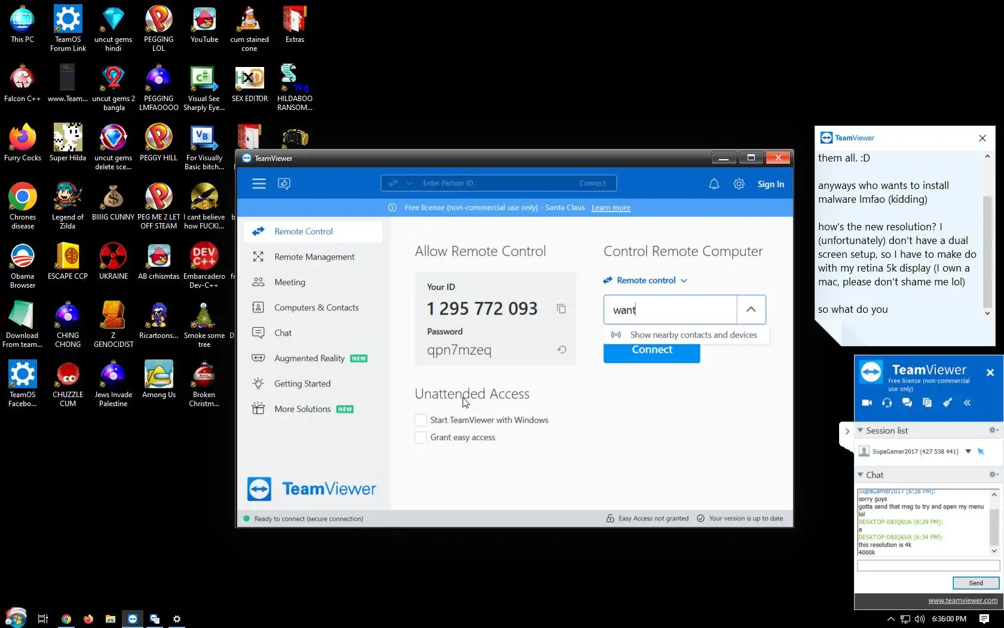Viewport: 1004px width, 628px height.
Task: Open SupaGamer2017 session dropdown arrow
Action: click(x=968, y=452)
